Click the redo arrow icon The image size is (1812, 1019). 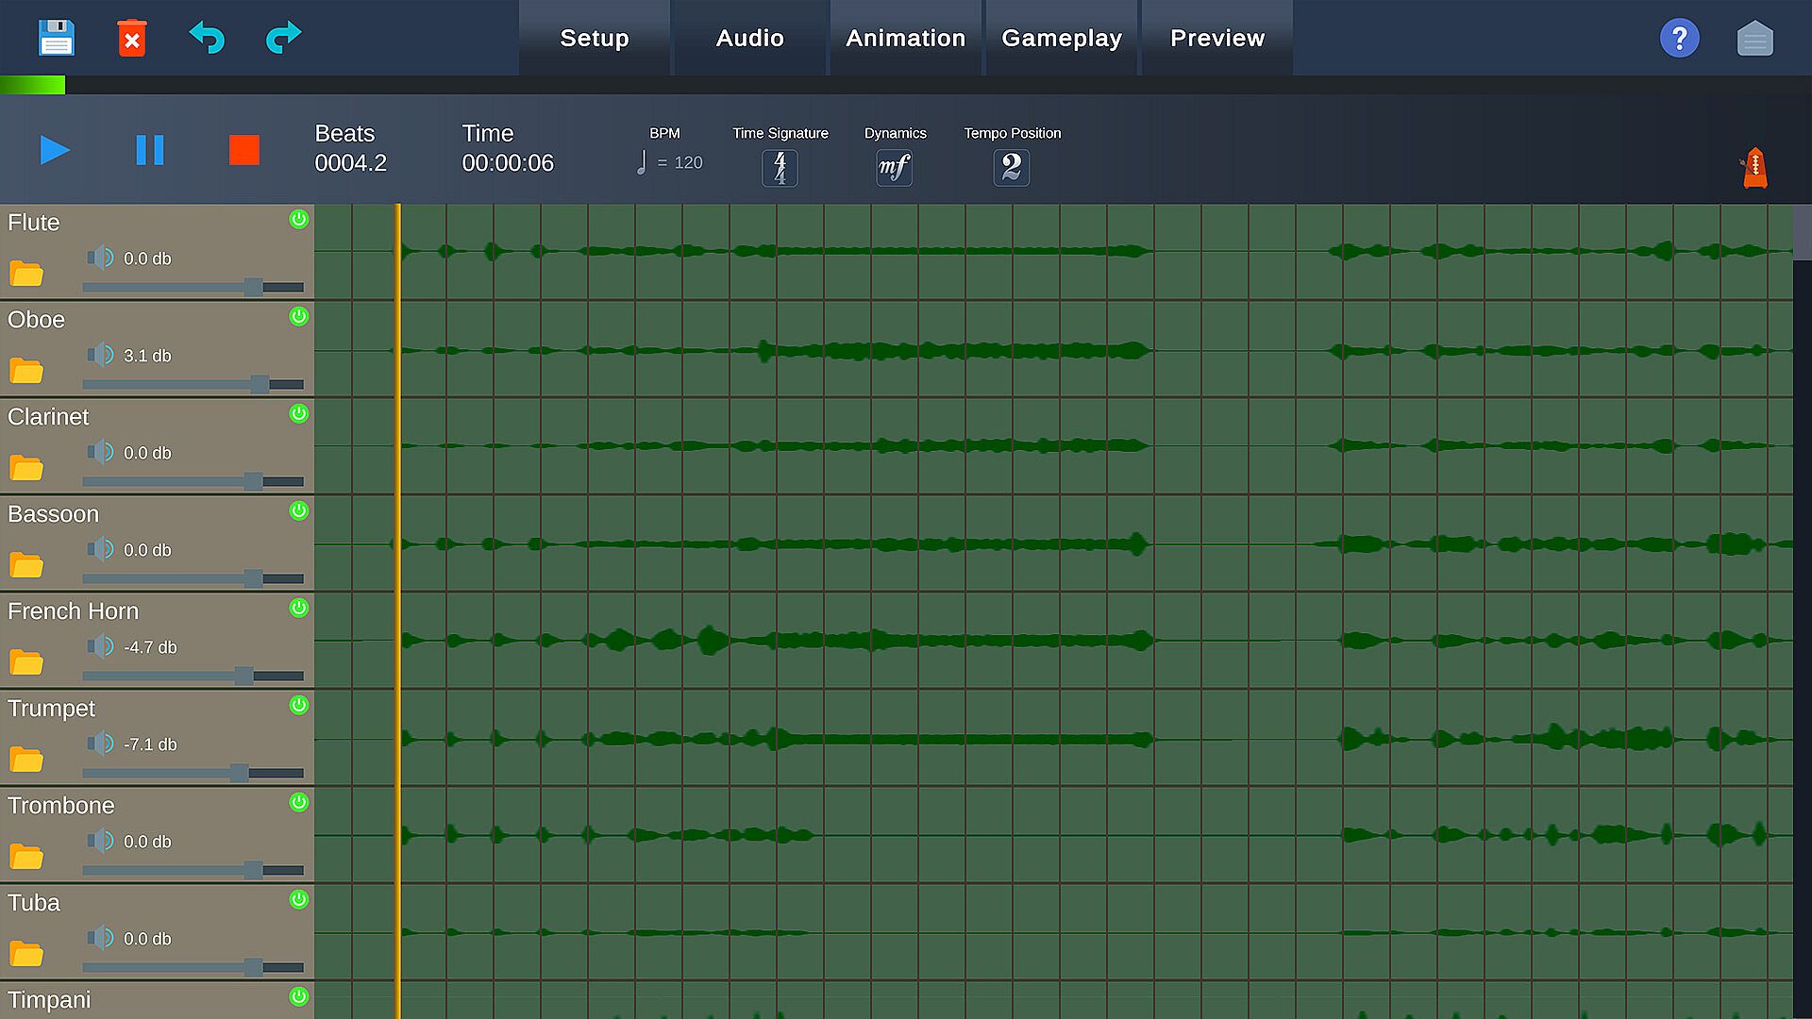coord(283,38)
